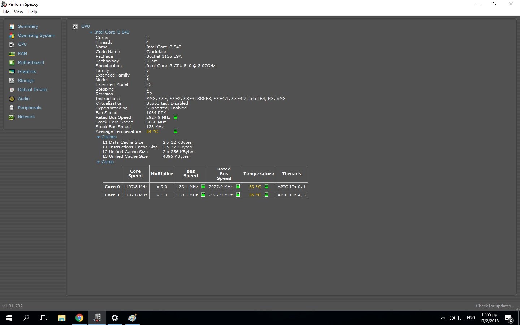Viewport: 520px width, 325px height.
Task: Click the RAM module icon in sidebar
Action: pyautogui.click(x=12, y=53)
